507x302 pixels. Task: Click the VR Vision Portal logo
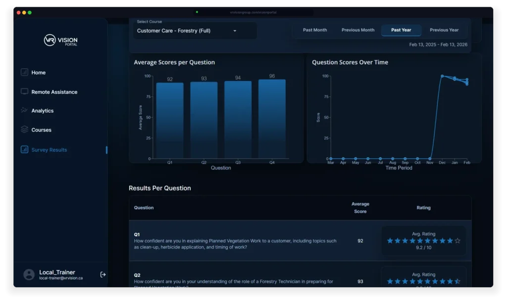(x=60, y=40)
